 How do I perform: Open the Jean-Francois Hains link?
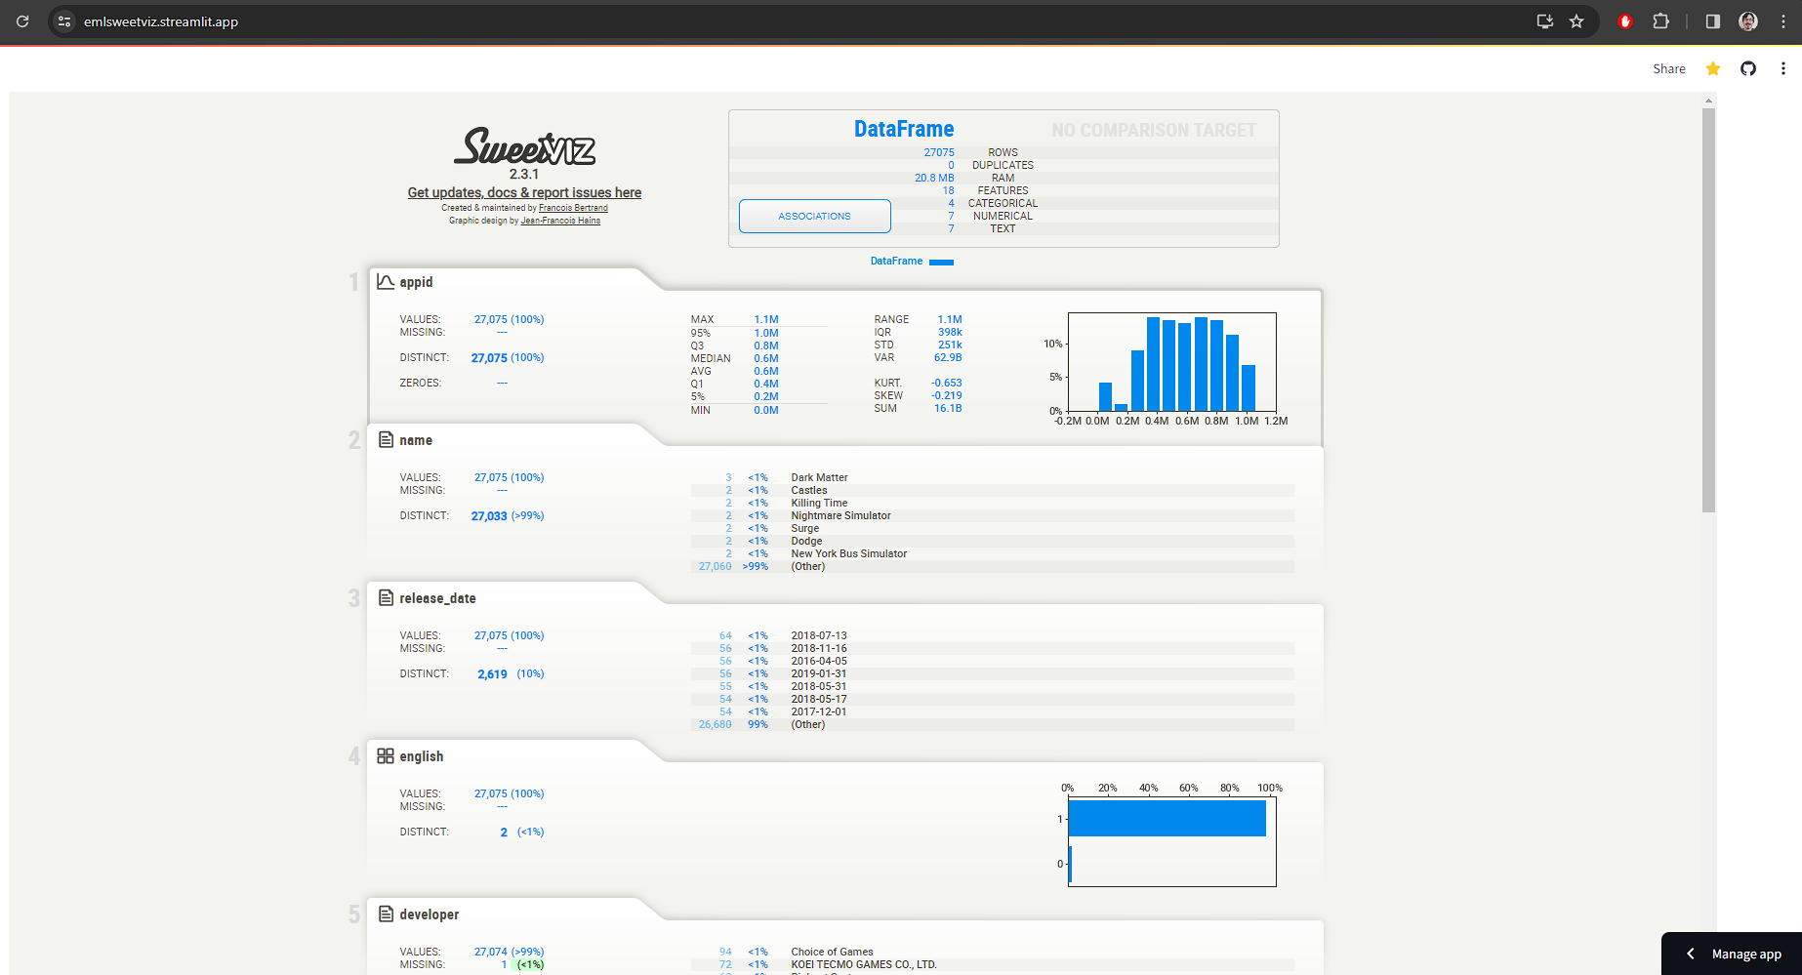560,221
